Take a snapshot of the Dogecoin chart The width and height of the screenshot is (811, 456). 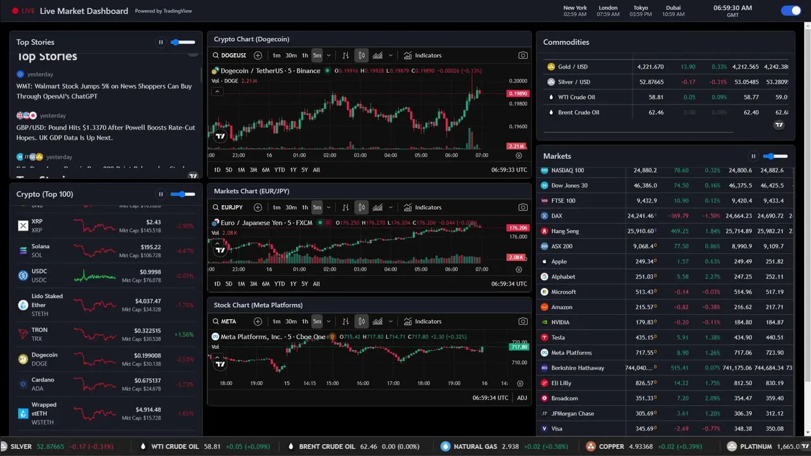click(x=523, y=56)
